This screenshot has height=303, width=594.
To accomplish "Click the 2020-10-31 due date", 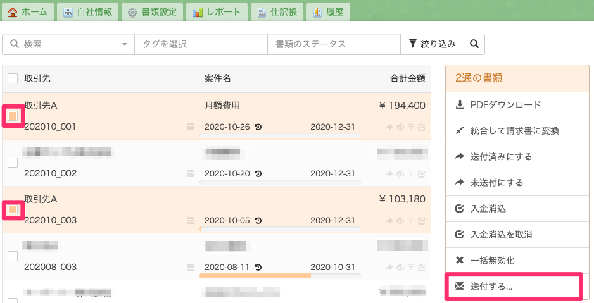I will (x=332, y=267).
